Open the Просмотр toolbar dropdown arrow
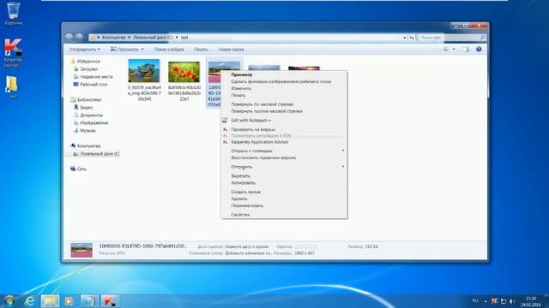The image size is (549, 308). click(x=142, y=50)
